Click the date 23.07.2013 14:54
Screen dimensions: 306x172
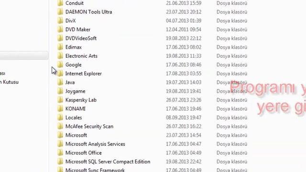point(184,135)
